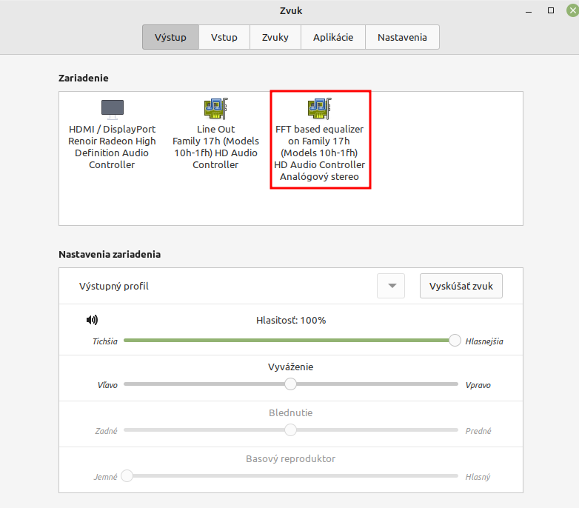Screen dimensions: 579x508
Task: Click the Blednutie fade slider handle
Action: point(291,430)
